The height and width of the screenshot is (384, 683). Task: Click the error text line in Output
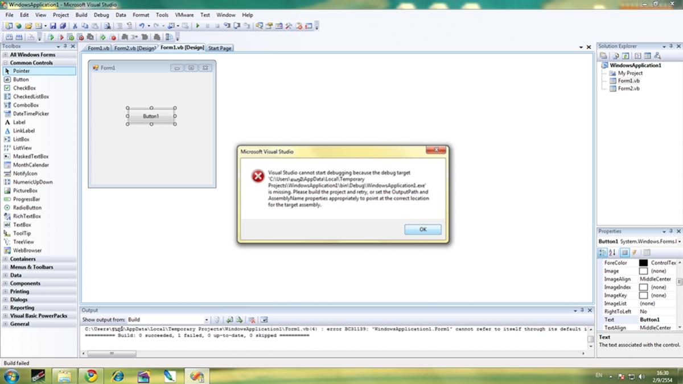[x=336, y=329]
